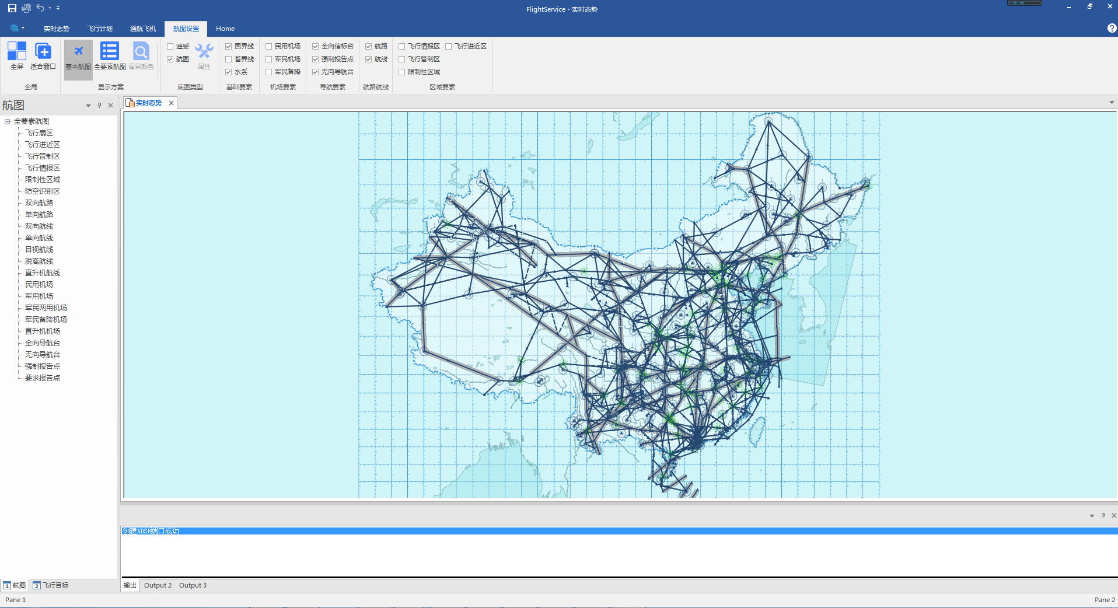Enable the 限制性区域 checkbox in ribbon
1118x608 pixels.
pyautogui.click(x=402, y=72)
